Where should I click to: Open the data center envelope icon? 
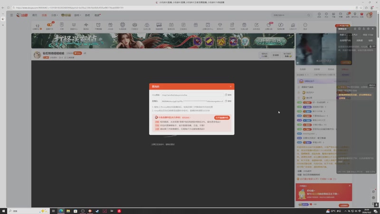tap(74, 25)
